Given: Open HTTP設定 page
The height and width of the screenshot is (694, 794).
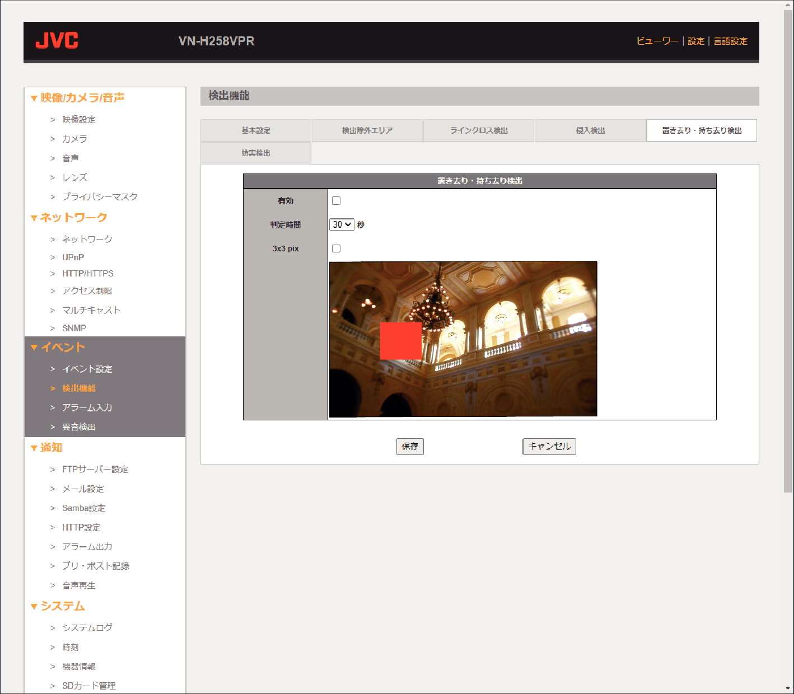Looking at the screenshot, I should tap(81, 527).
